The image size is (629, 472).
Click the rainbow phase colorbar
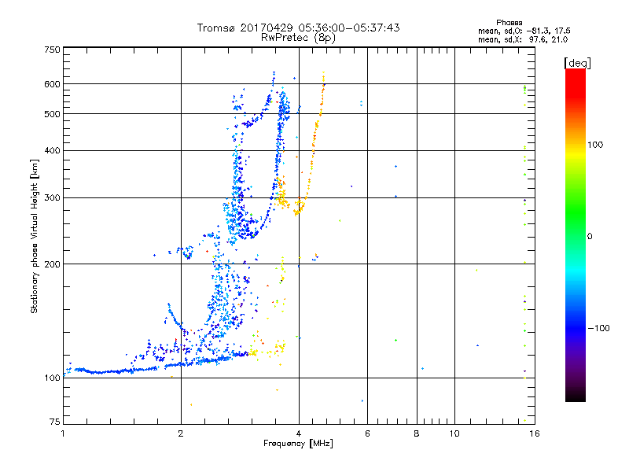tap(576, 234)
